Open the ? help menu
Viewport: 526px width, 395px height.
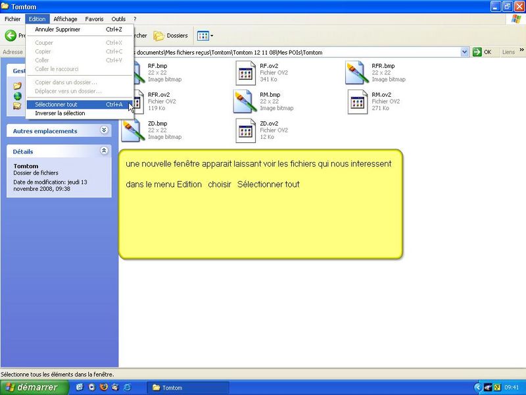tap(135, 19)
